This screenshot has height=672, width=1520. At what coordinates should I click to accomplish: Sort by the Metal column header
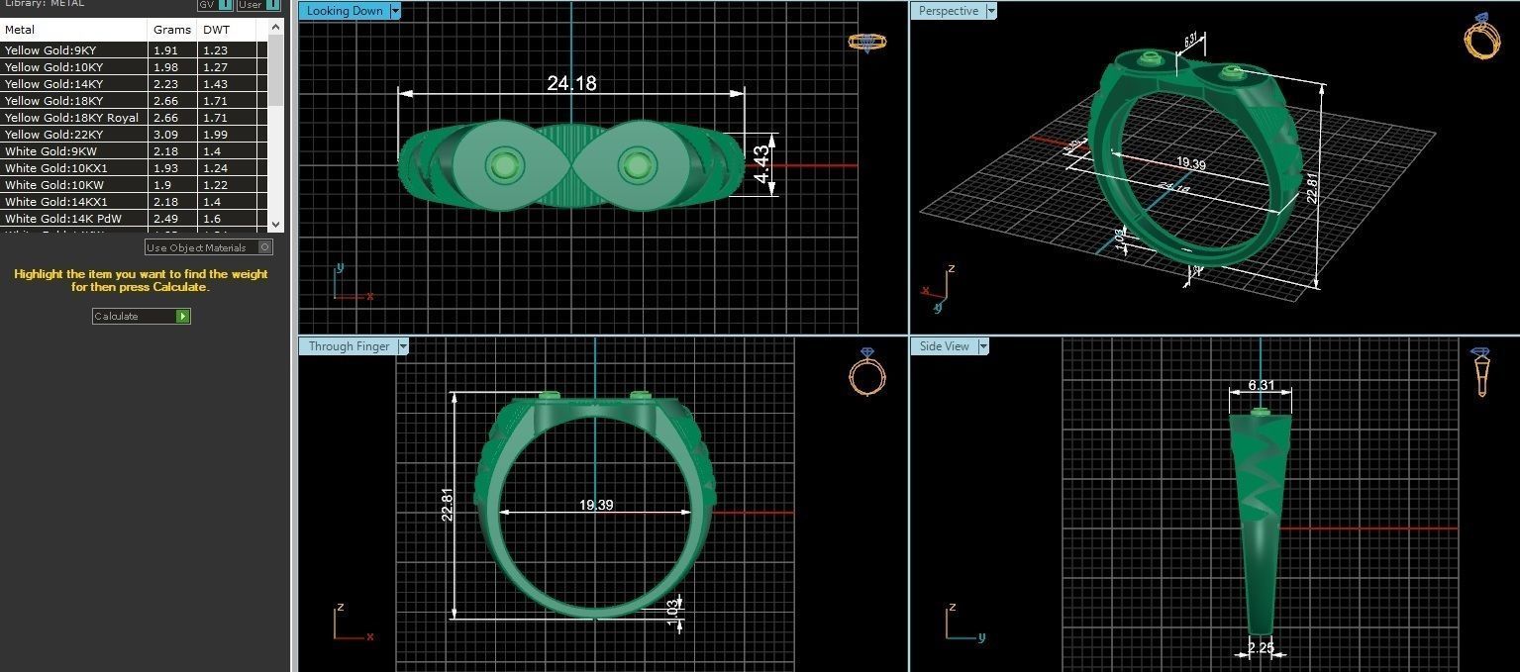pyautogui.click(x=74, y=30)
